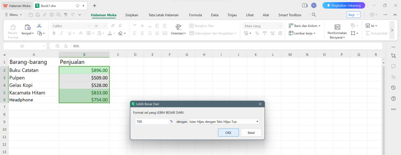Image resolution: width=401 pixels, height=155 pixels.
Task: Click the range selector icon in dialog
Action: 171,122
